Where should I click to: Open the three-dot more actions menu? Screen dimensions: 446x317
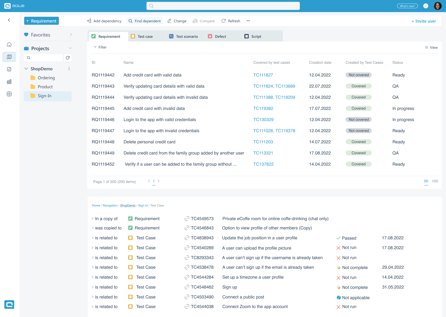pos(248,21)
